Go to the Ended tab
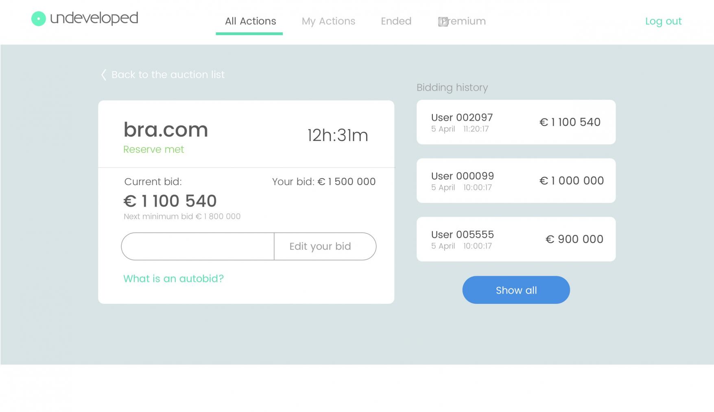The width and height of the screenshot is (714, 412). [x=396, y=21]
